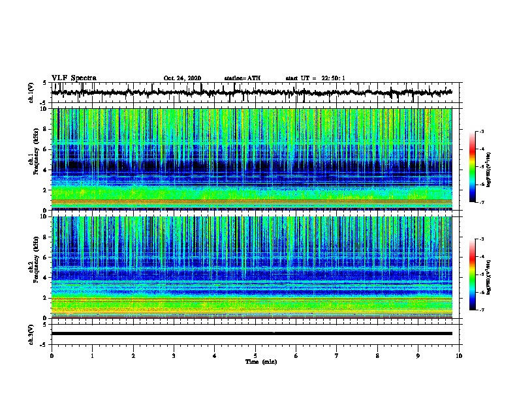Click the ch.1 color bar "-3" label

coord(481,132)
